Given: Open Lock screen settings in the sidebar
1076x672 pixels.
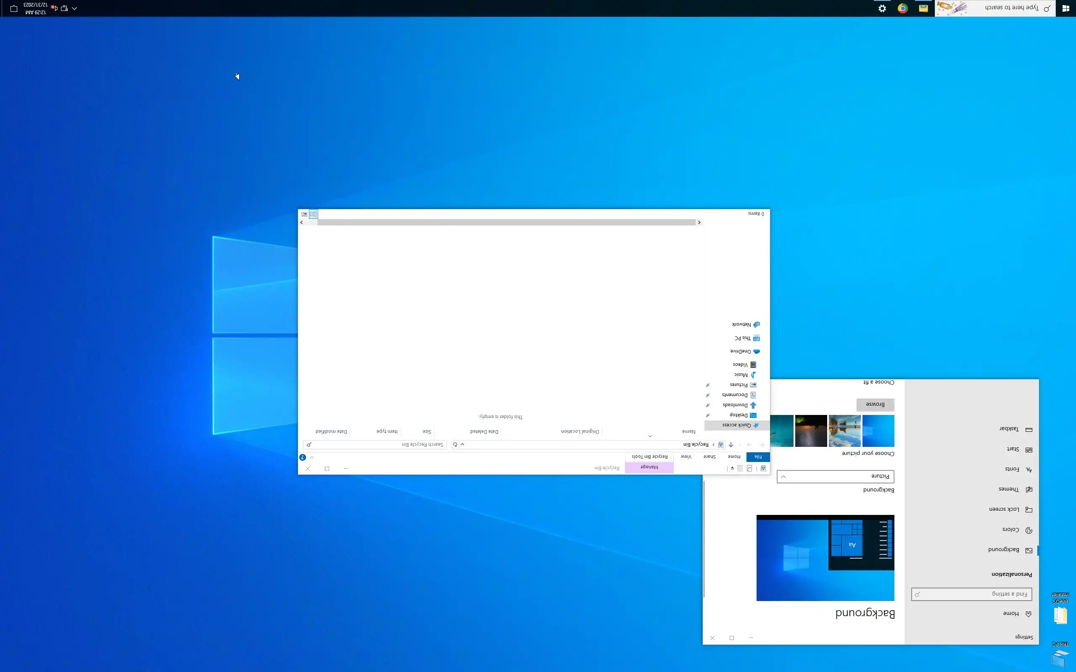Looking at the screenshot, I should [x=1004, y=509].
